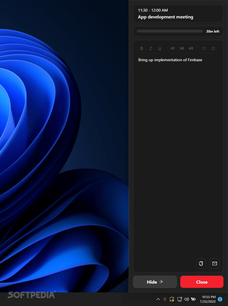Insert a bulleted list
This screenshot has width=228, height=306.
pos(204,48)
